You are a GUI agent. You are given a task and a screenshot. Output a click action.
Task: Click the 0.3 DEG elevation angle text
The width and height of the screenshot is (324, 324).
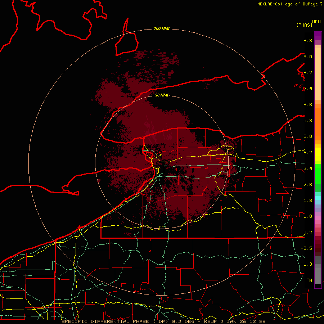pos(183,321)
